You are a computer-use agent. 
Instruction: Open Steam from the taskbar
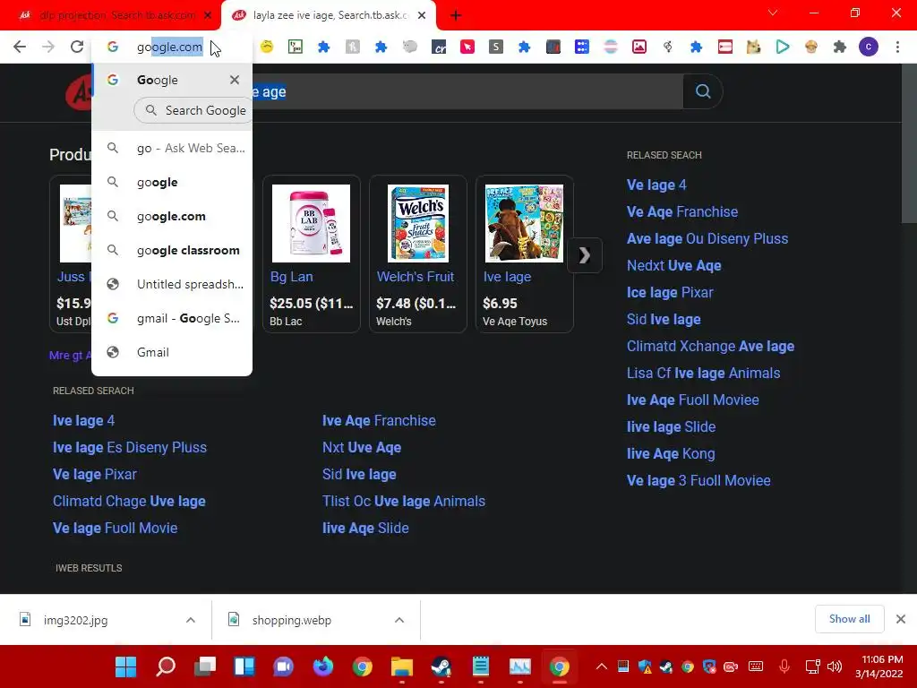pyautogui.click(x=441, y=666)
